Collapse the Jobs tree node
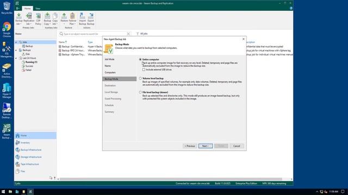Viewport: 348px width, 195px height. coord(16,42)
